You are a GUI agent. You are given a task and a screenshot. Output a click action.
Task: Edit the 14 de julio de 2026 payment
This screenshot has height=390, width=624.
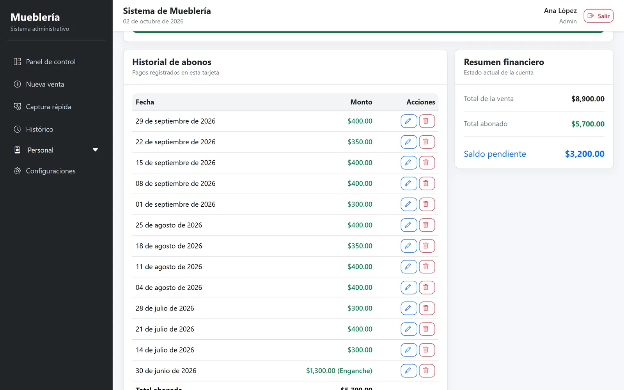(409, 350)
